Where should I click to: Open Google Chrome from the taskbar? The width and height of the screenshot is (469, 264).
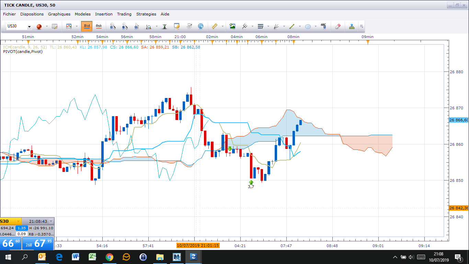point(109,257)
